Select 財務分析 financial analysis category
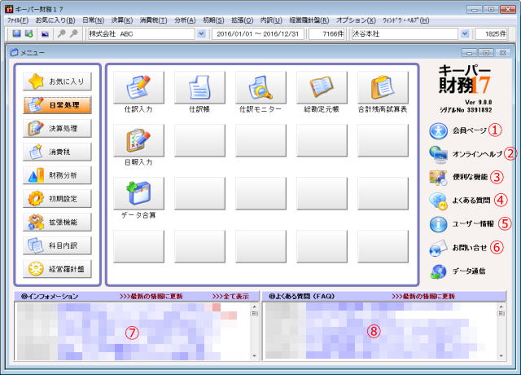This screenshot has height=375, width=521. click(57, 175)
